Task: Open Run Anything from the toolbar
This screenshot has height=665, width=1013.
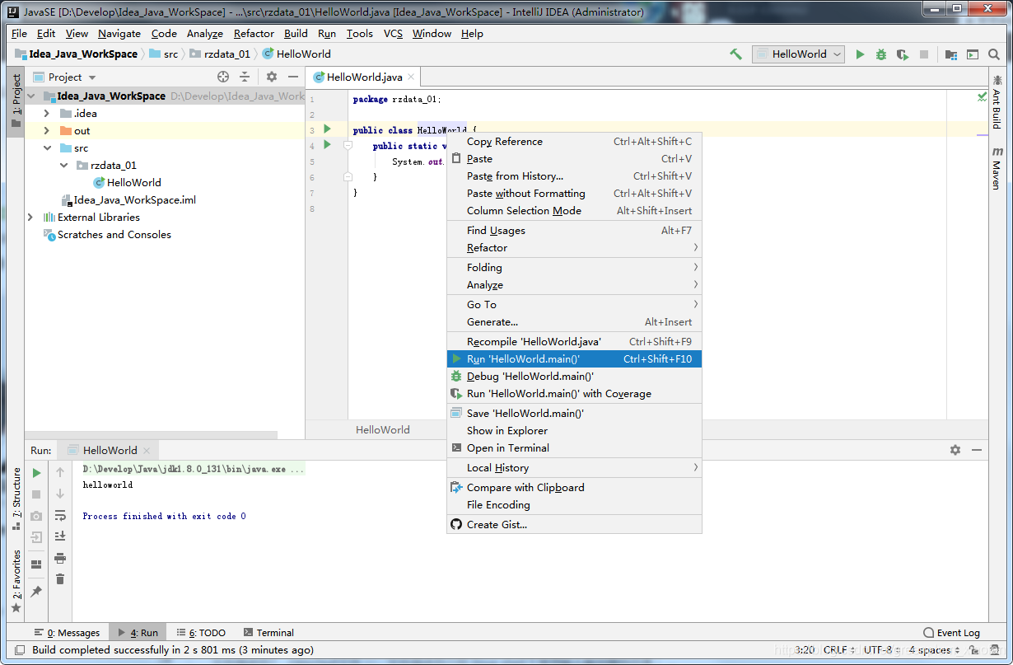Action: point(973,54)
